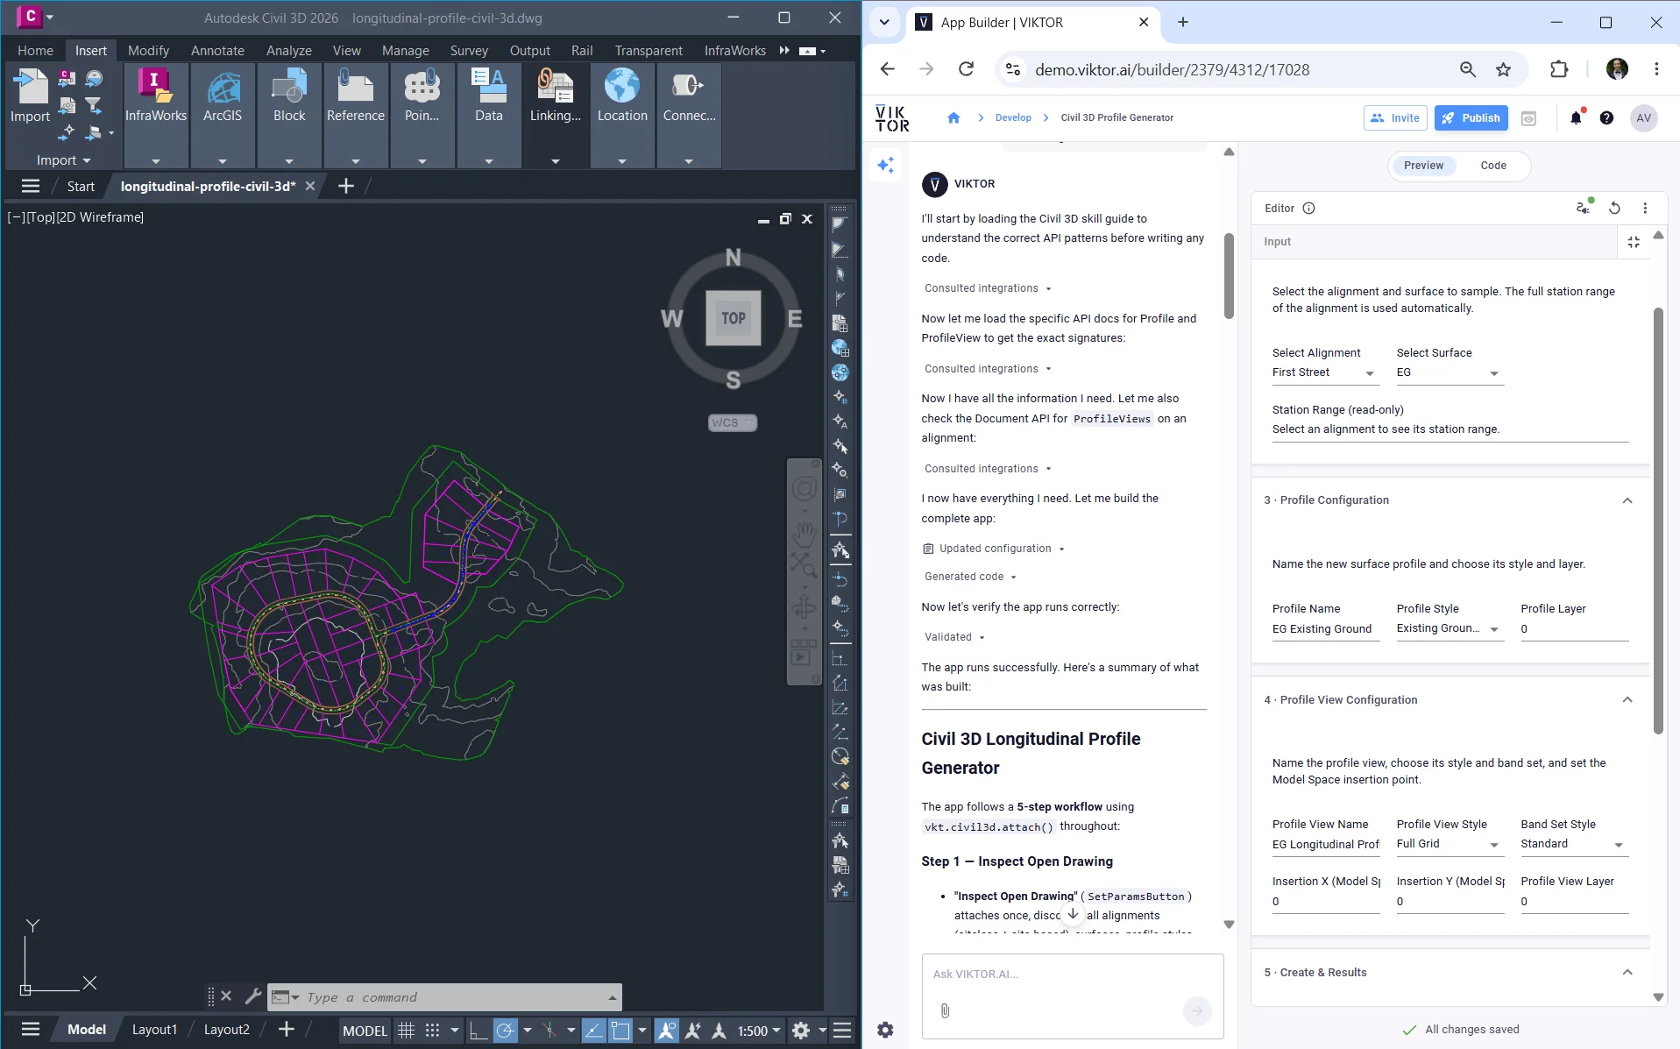Click the customization wrench in command line

[x=252, y=996]
